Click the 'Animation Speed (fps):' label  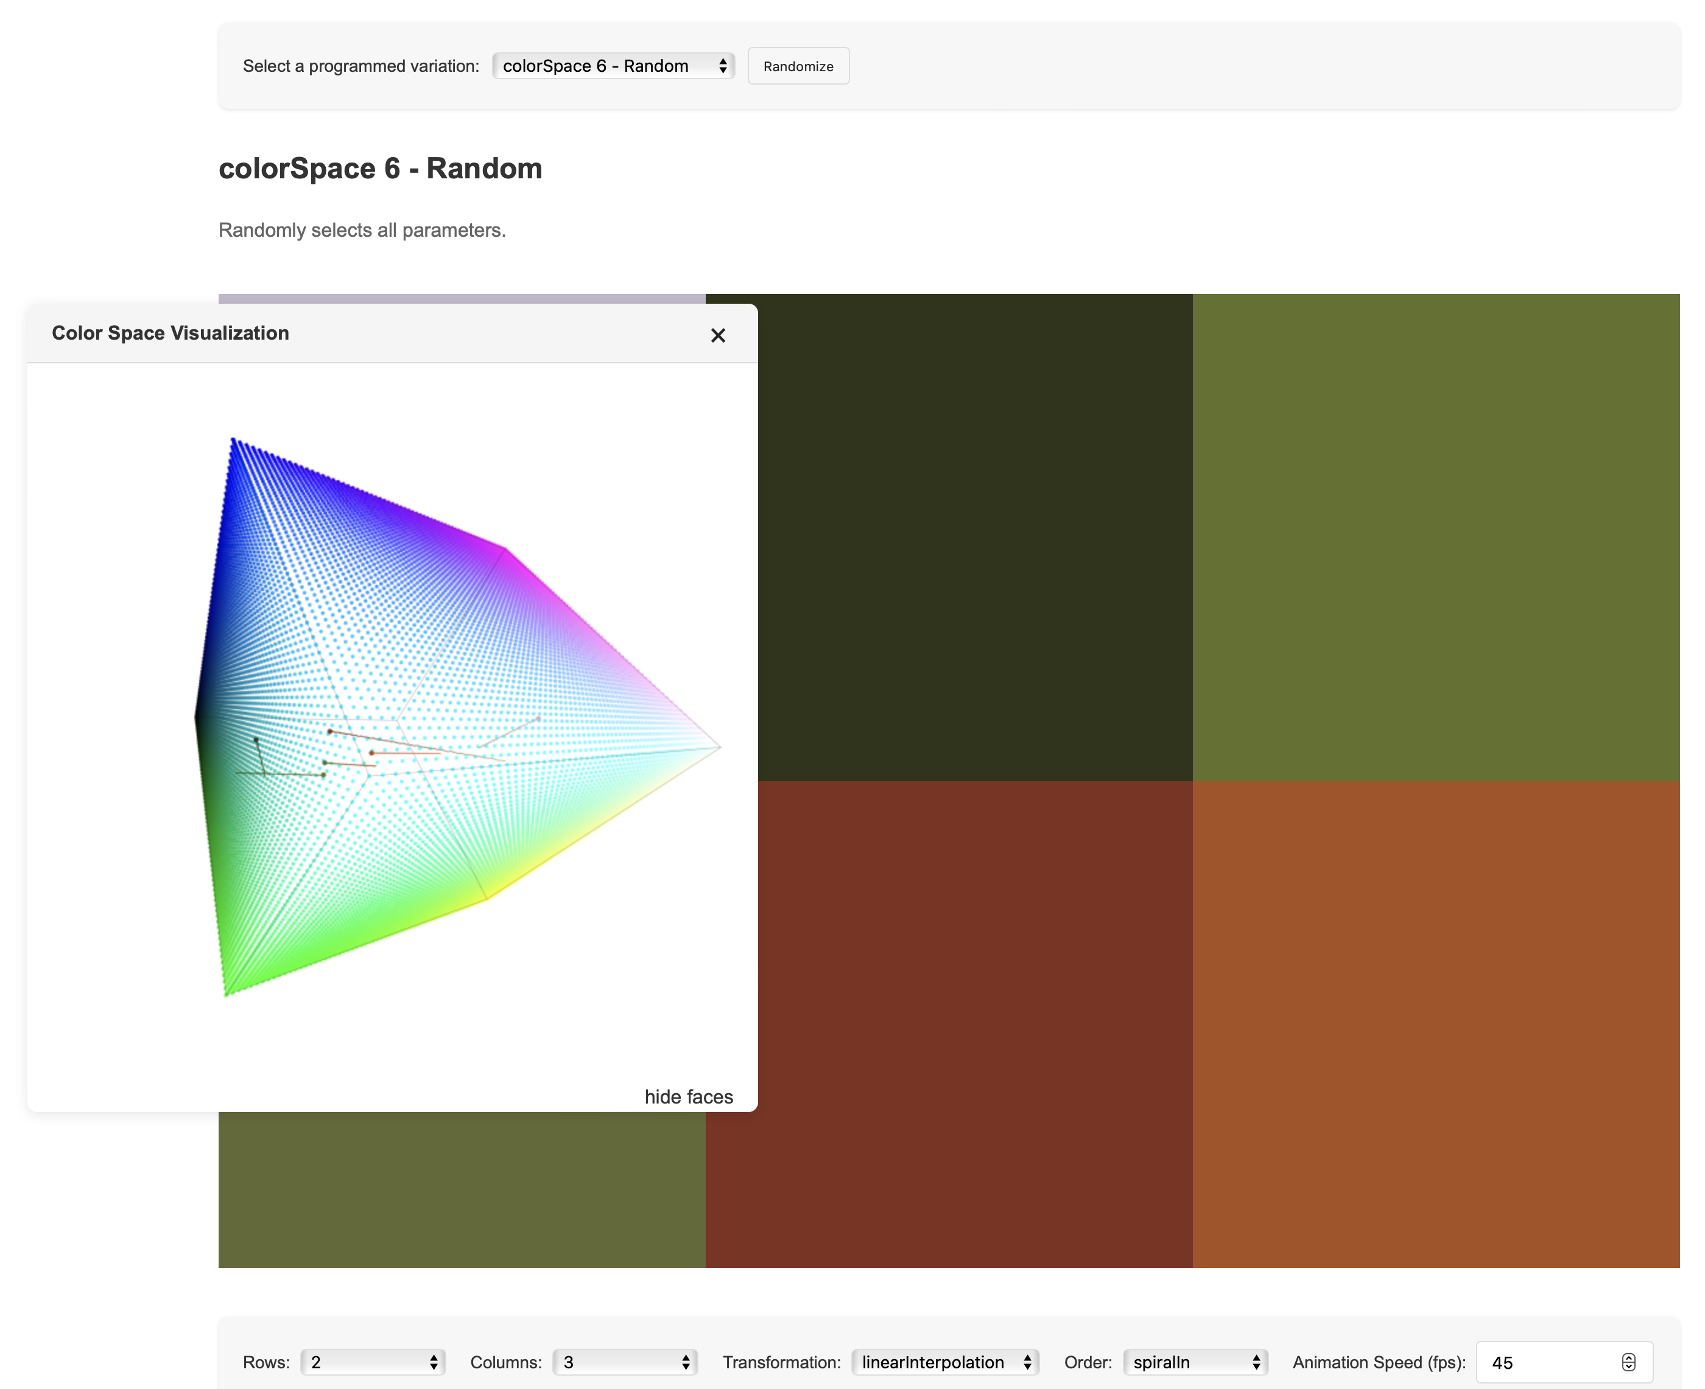(1379, 1362)
